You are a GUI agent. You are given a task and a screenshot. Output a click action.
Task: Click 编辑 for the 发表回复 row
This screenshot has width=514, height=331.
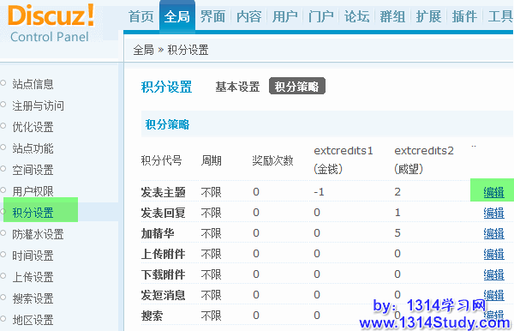point(493,213)
